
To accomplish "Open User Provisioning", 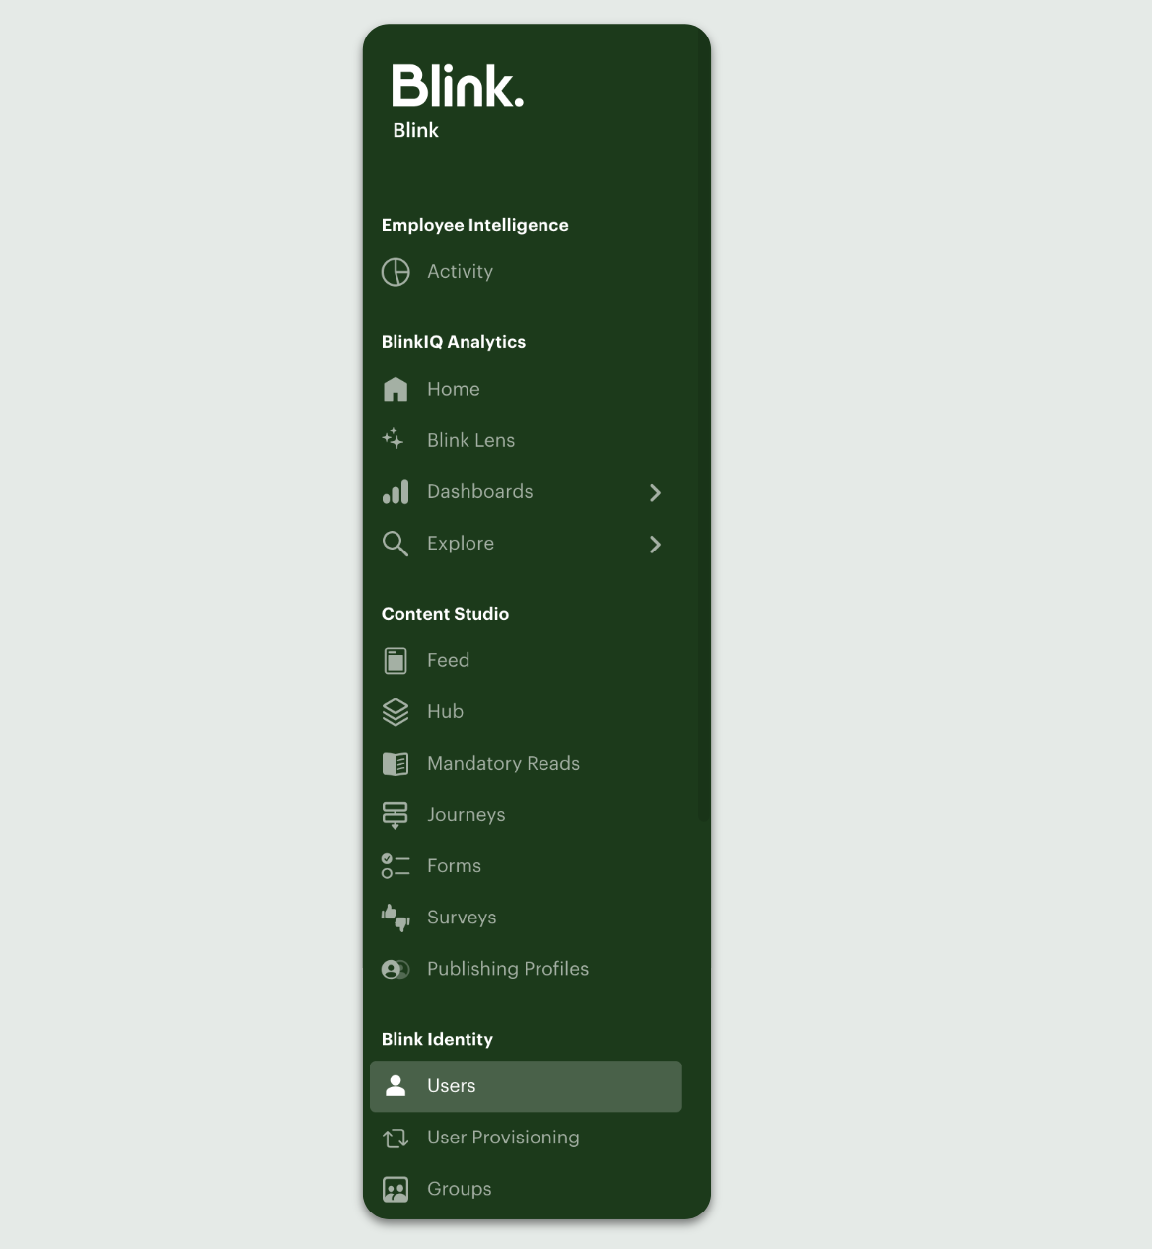I will tap(525, 1138).
